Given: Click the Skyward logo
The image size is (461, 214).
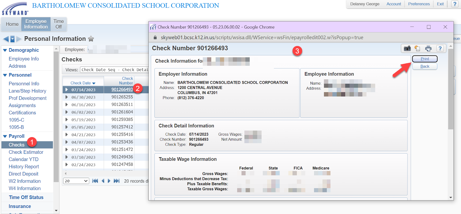Looking at the screenshot, I should click(x=15, y=8).
